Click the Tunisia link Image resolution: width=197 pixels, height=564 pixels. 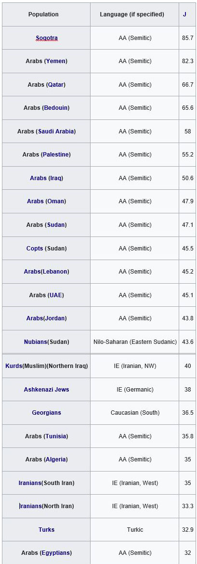(x=55, y=436)
